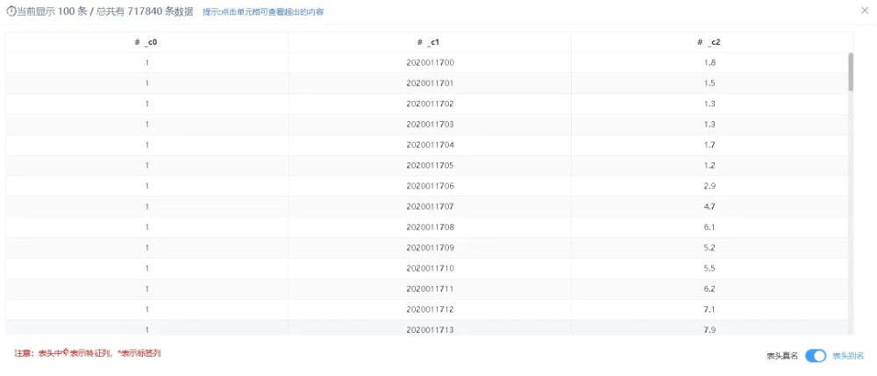This screenshot has height=376, width=877.
Task: Click the cell 2020011711
Action: [430, 289]
